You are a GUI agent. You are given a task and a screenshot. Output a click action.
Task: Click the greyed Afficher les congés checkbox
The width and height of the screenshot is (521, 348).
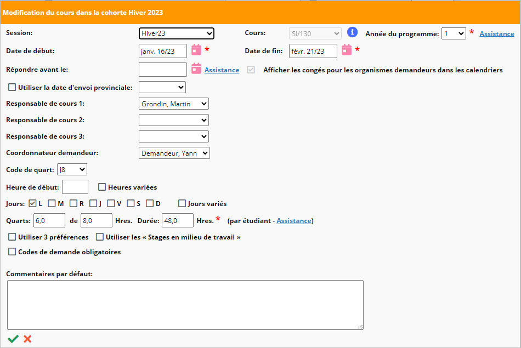coord(251,70)
